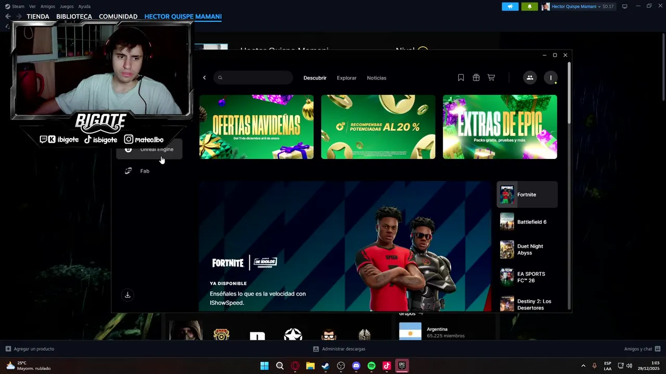Click the microphone icon in system tray
The width and height of the screenshot is (666, 374).
pos(594,366)
